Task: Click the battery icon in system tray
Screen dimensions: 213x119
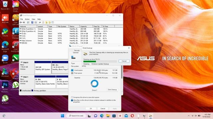Action: 199,116
